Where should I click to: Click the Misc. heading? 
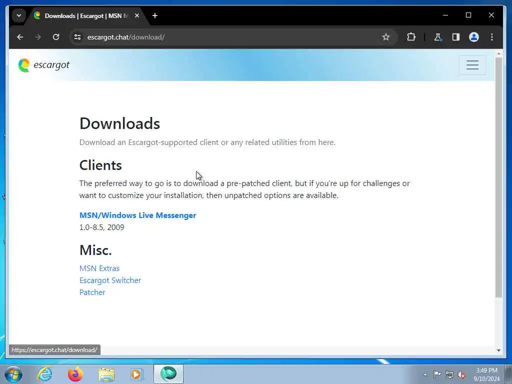95,250
